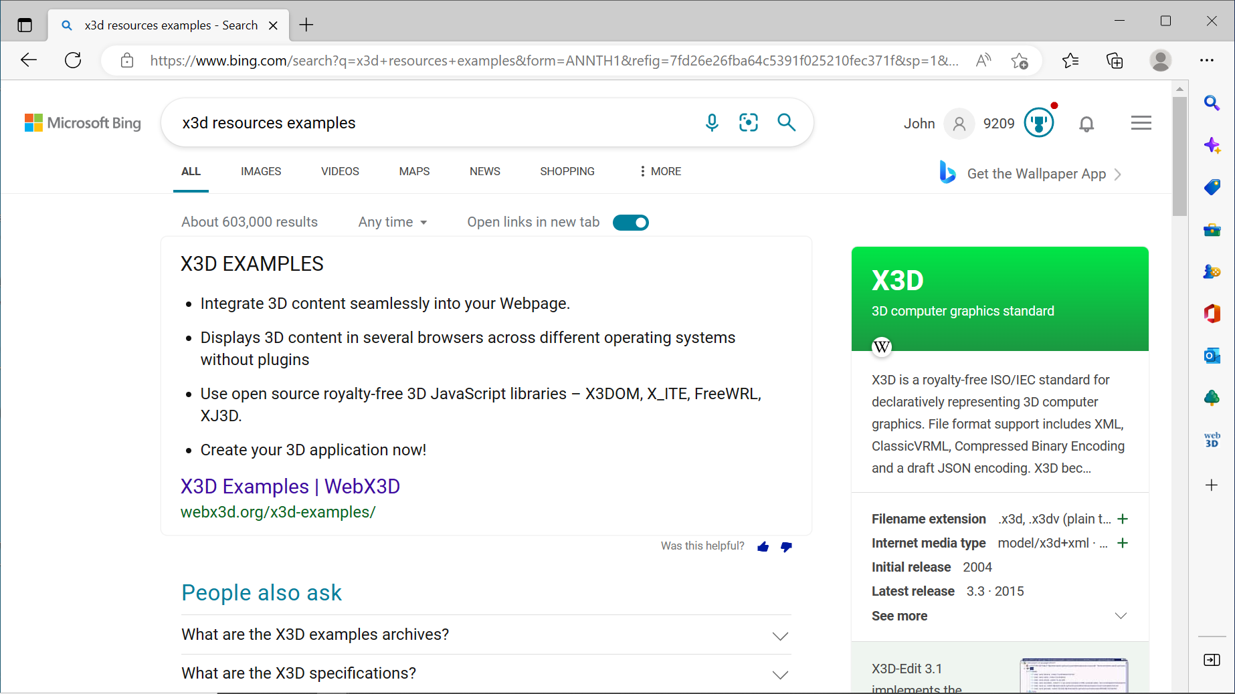Switch to the MAPS tab

(414, 171)
